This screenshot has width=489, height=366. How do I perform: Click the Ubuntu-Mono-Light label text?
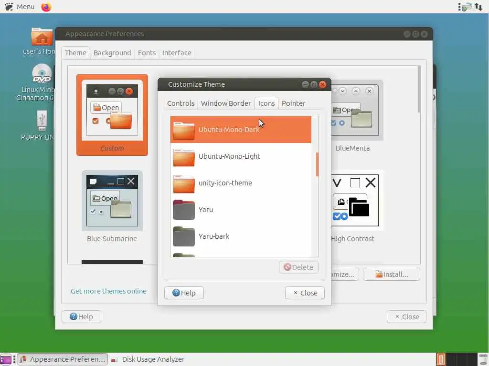229,156
